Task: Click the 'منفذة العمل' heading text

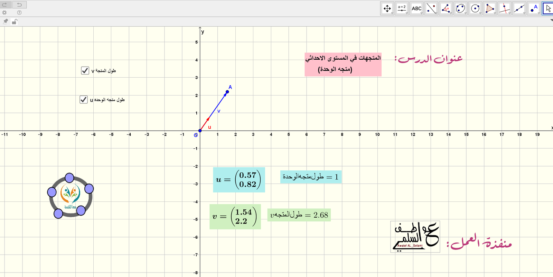Action: click(x=479, y=242)
